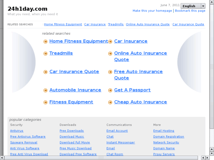Viewport: 214px width, 160px height.
Task: Open the Instant Messenger link
Action: click(121, 142)
